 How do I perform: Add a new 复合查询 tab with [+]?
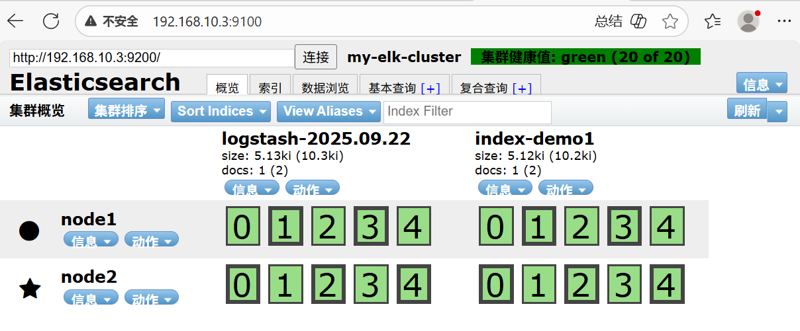521,89
